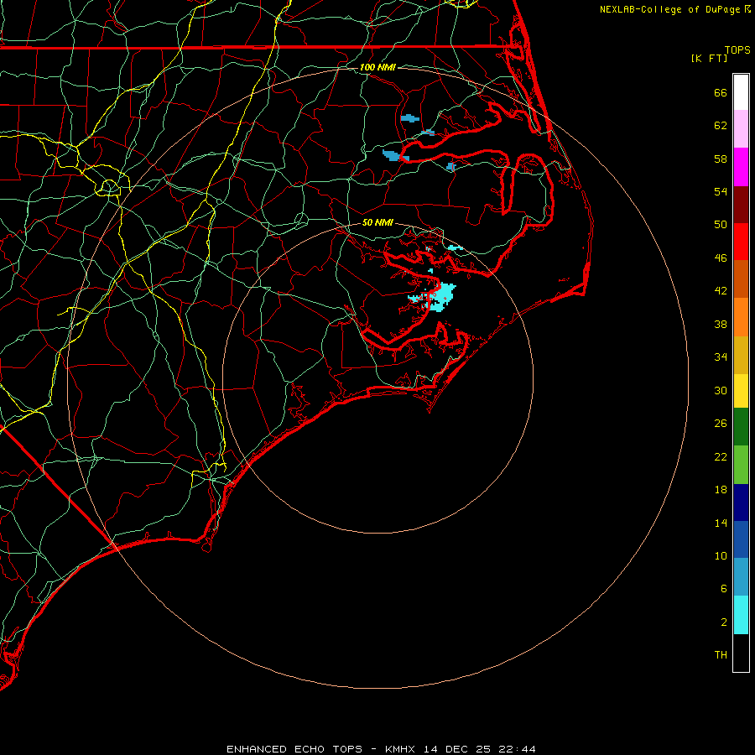Screen dimensions: 755x755
Task: Click the legend value 46
Action: (x=721, y=258)
